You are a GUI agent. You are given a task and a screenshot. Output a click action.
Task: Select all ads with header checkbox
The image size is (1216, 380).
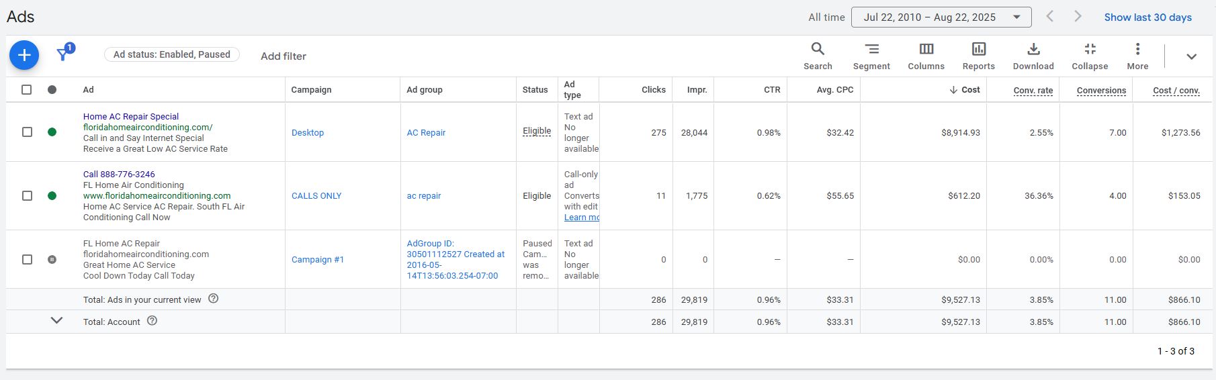click(27, 89)
